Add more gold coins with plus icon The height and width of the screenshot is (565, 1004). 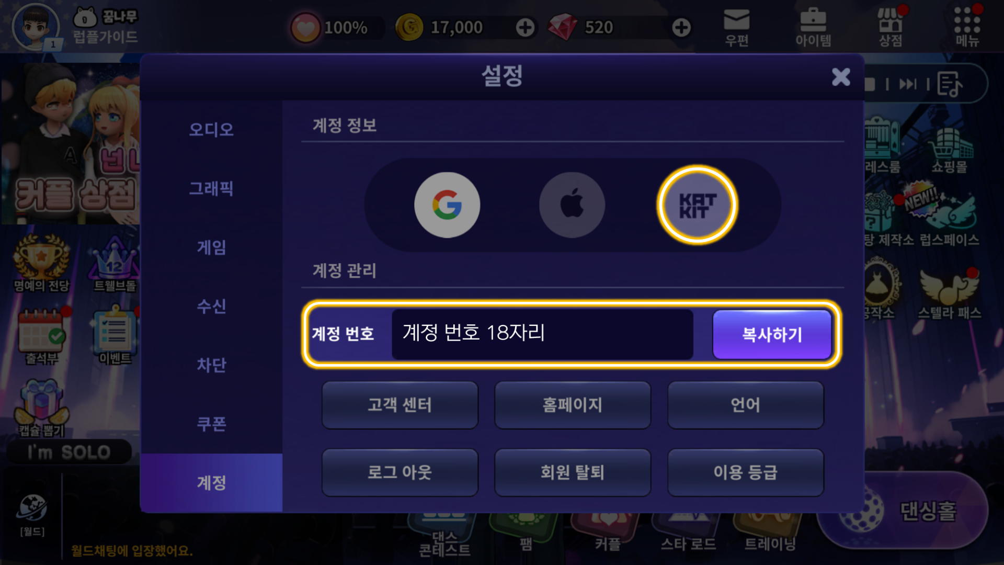point(525,28)
